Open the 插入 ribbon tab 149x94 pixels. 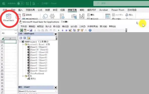pyautogui.click(x=20, y=10)
